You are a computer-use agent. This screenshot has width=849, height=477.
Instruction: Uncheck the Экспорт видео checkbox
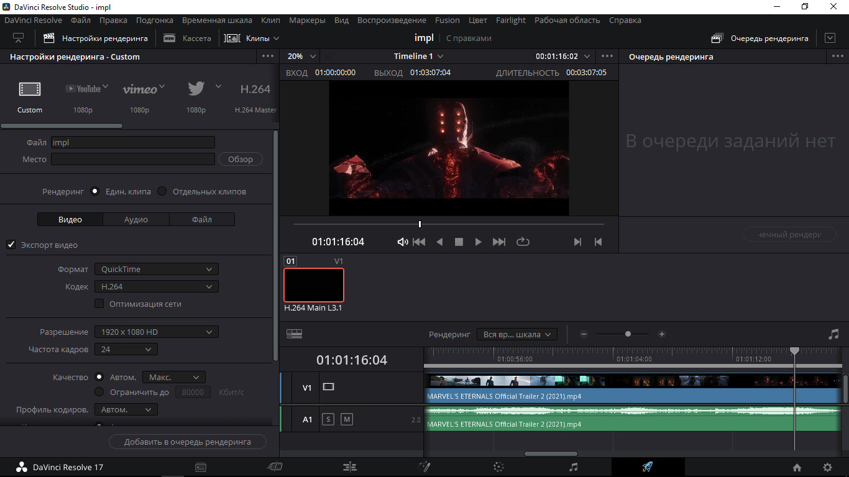pyautogui.click(x=11, y=245)
